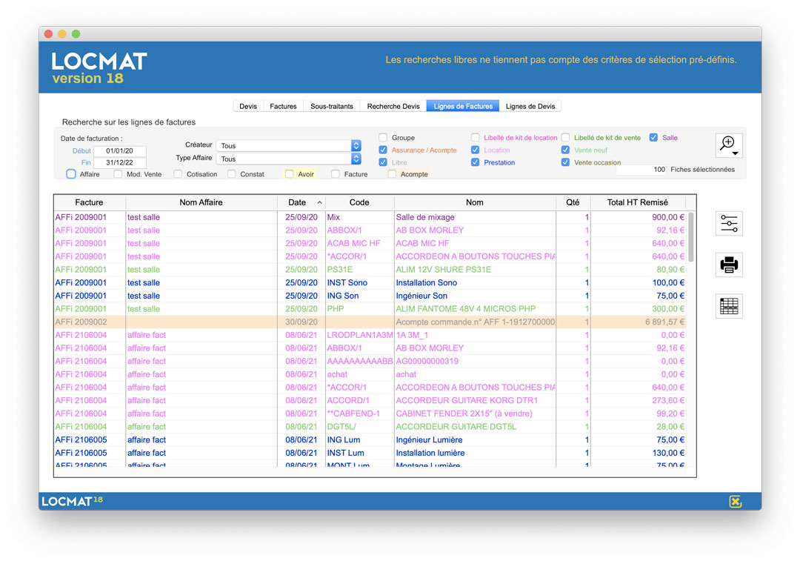Enable Libellé de kit de location checkbox

pyautogui.click(x=476, y=137)
